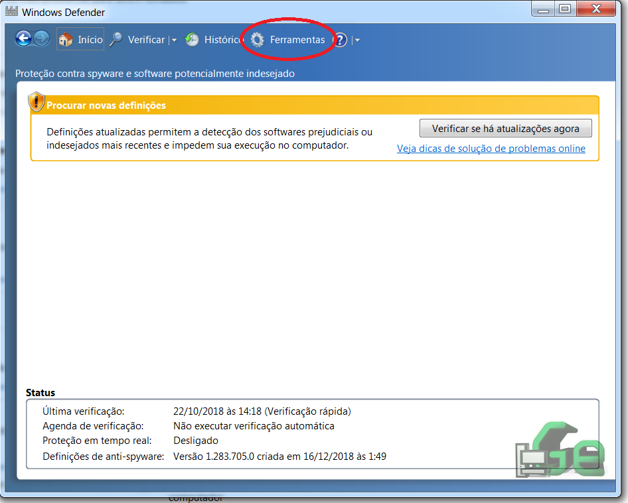
Task: Click the Windows Defender title bar icon
Action: pyautogui.click(x=11, y=11)
